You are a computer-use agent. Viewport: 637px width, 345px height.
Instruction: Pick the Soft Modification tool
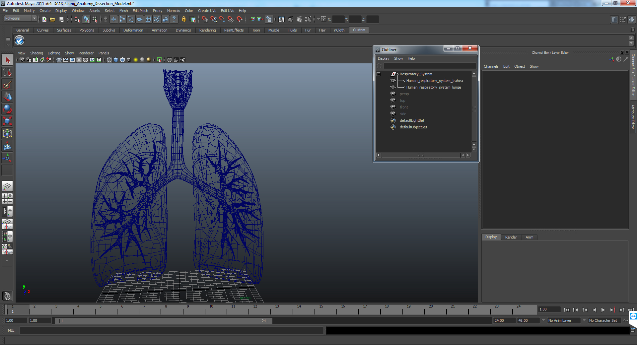(7, 146)
